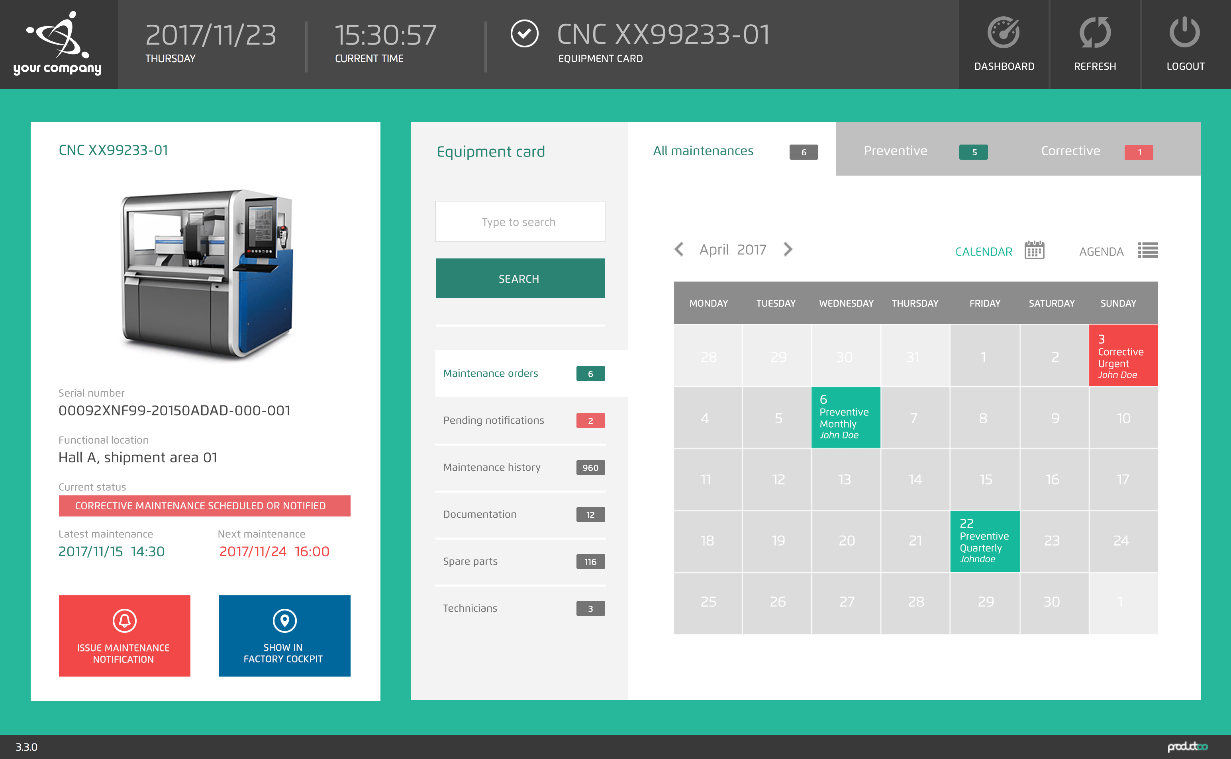Go to the previous month arrow

[x=679, y=250]
